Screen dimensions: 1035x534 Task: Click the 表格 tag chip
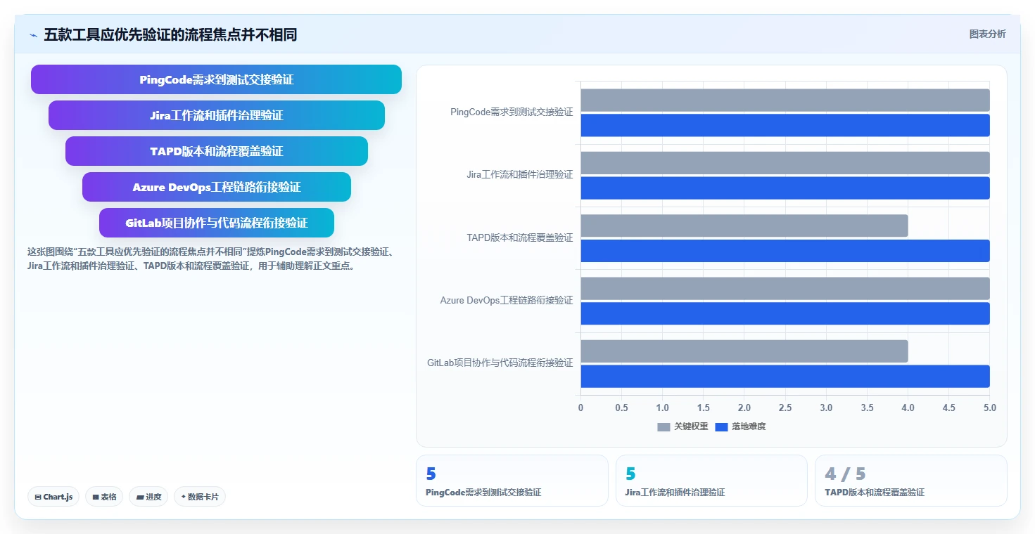point(104,497)
